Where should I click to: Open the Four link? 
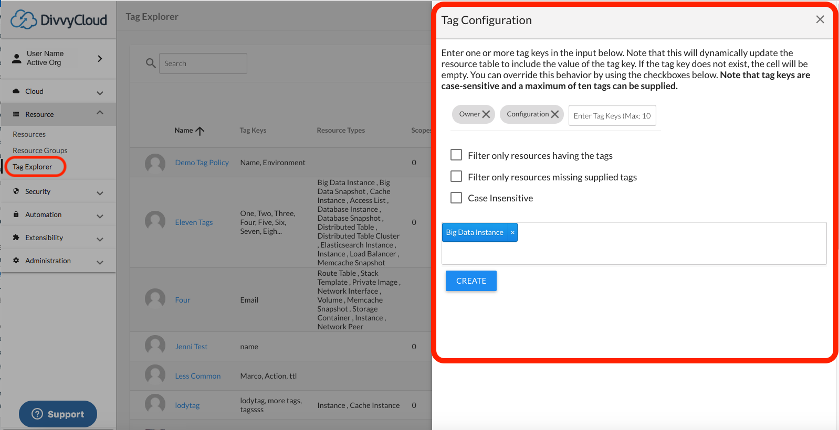(183, 300)
